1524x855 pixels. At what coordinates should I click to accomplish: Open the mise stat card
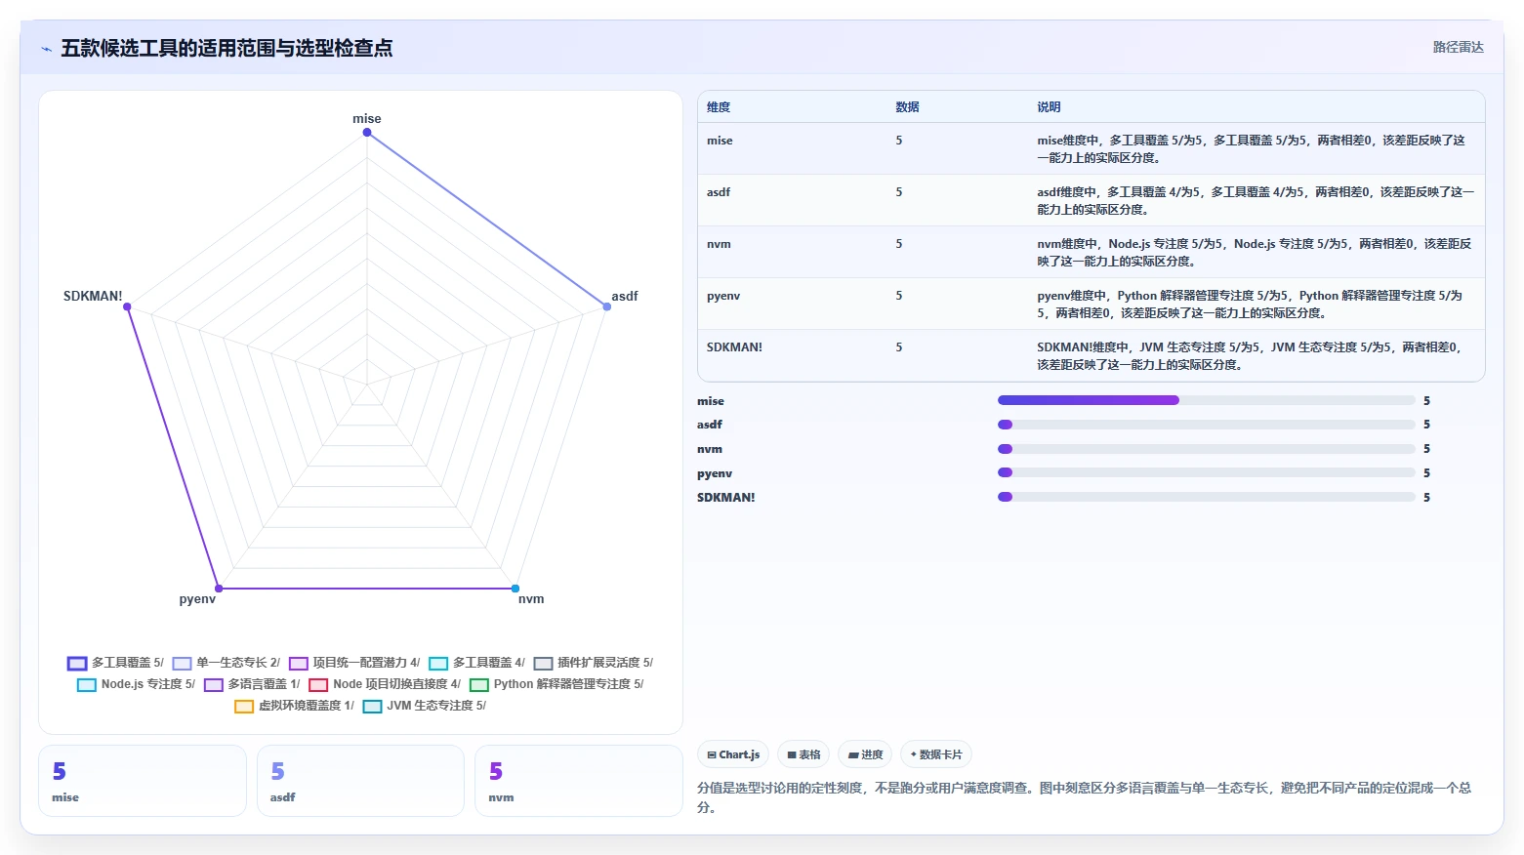click(x=143, y=781)
